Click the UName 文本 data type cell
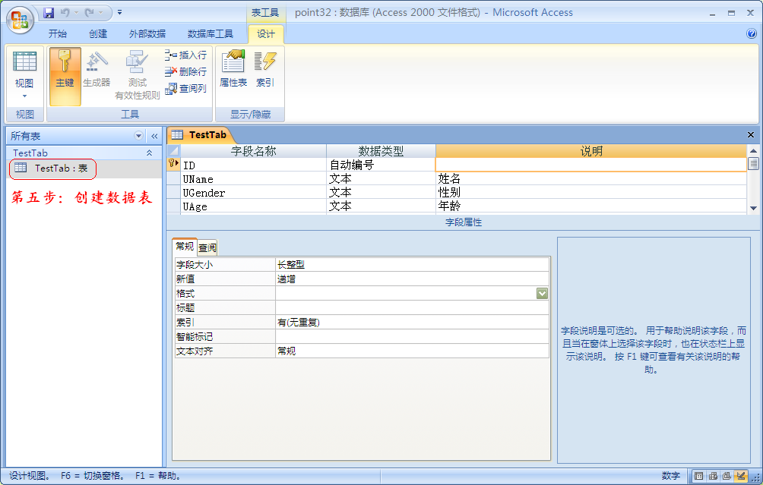This screenshot has height=485, width=763. 381,179
